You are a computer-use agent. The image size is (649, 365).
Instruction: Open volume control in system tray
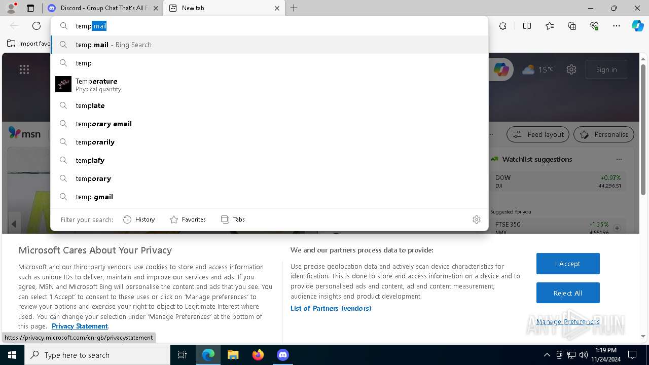(x=584, y=355)
